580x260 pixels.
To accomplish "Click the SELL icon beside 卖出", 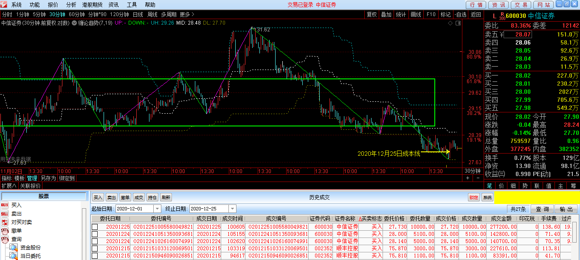I will [5, 214].
